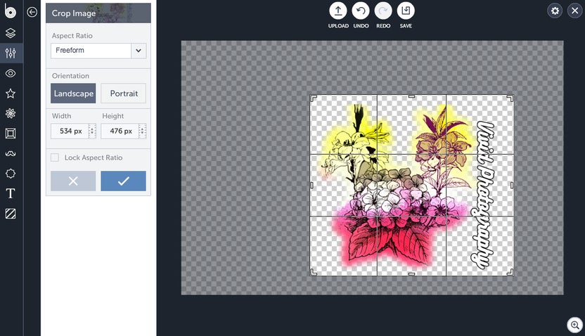
Task: Open the Artsy flower icon
Action: coord(11,113)
